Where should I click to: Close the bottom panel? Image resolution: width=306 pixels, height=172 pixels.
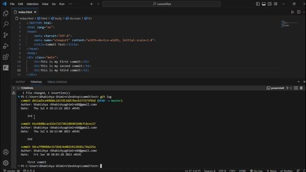tap(304, 82)
